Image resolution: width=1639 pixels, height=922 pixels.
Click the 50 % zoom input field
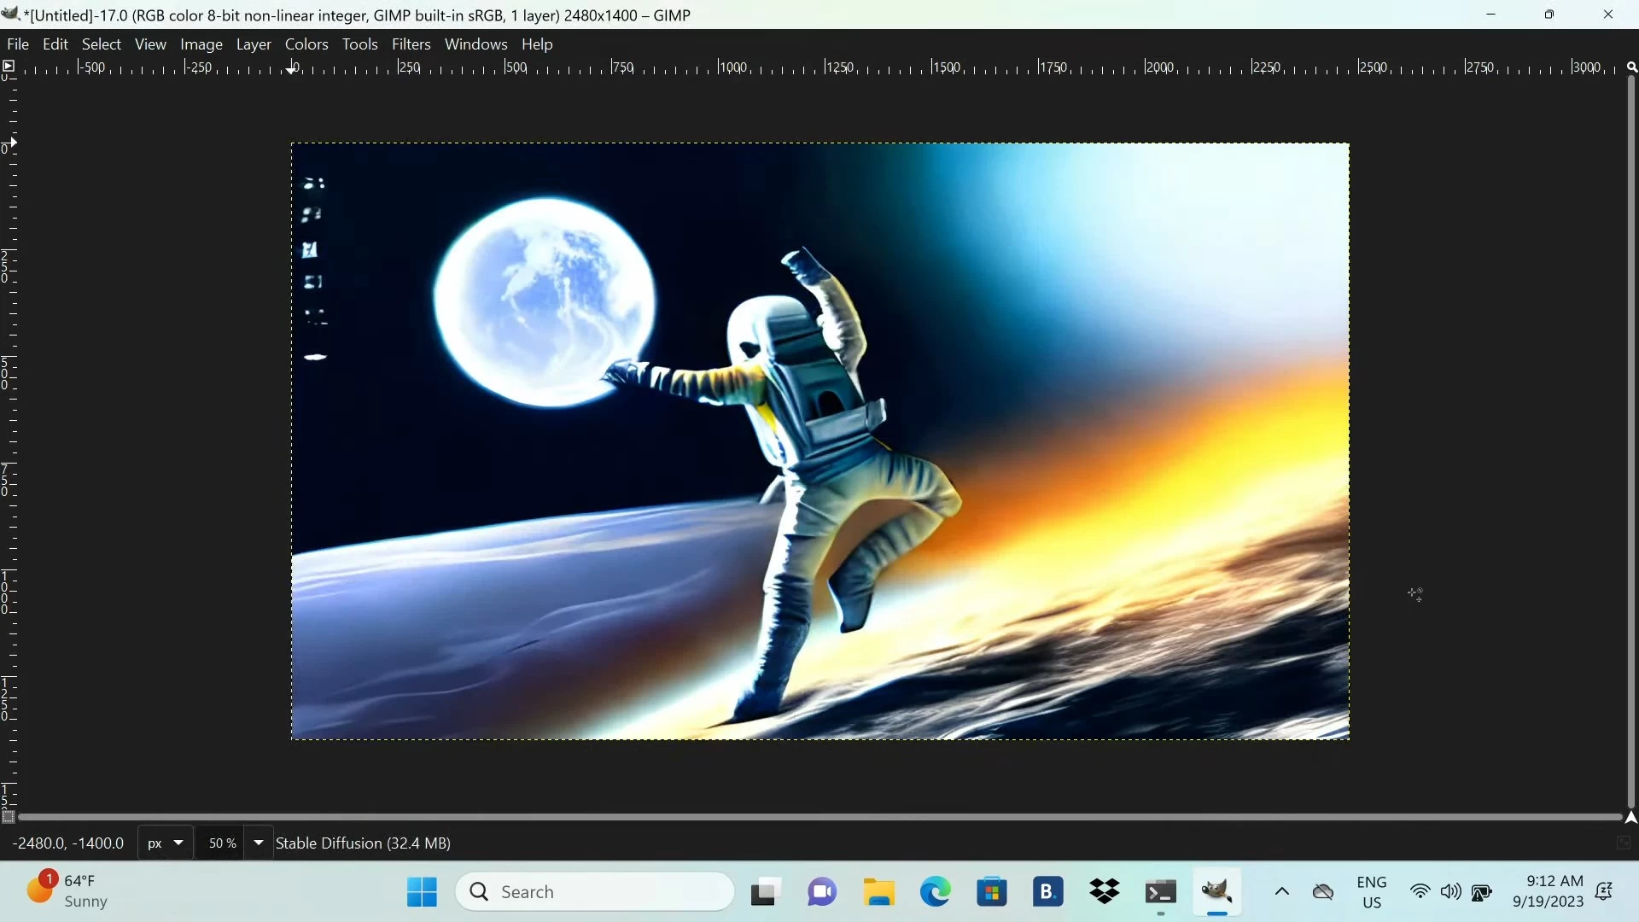tap(222, 843)
